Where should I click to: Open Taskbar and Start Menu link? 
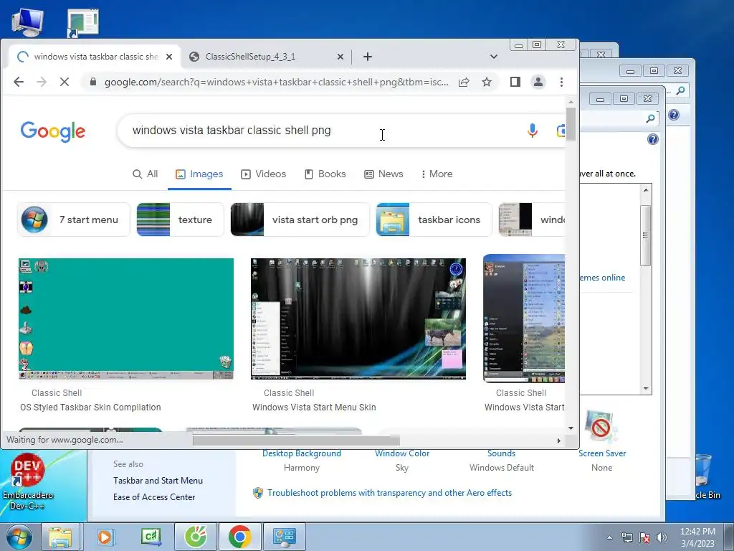point(158,480)
